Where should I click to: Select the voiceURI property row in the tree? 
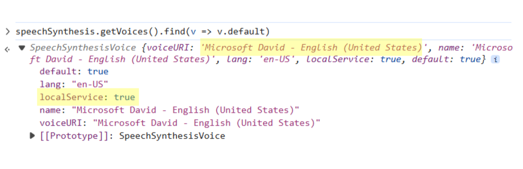click(180, 123)
